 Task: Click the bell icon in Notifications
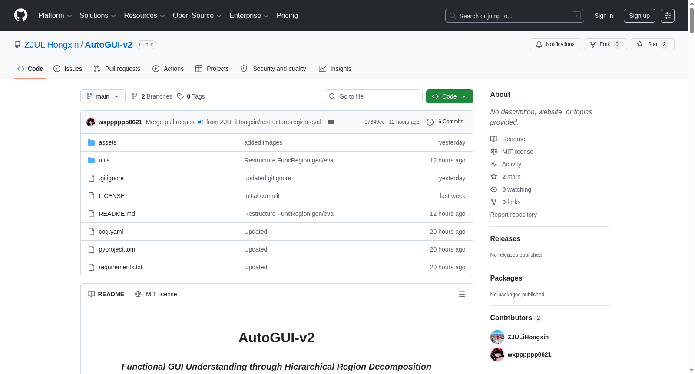(539, 44)
